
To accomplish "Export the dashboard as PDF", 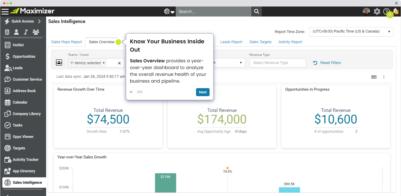I will coord(374,77).
